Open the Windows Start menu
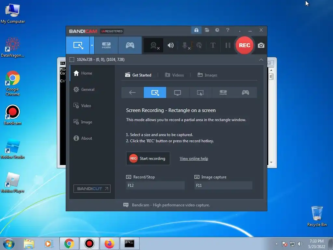This screenshot has width=333, height=250. coord(9,243)
